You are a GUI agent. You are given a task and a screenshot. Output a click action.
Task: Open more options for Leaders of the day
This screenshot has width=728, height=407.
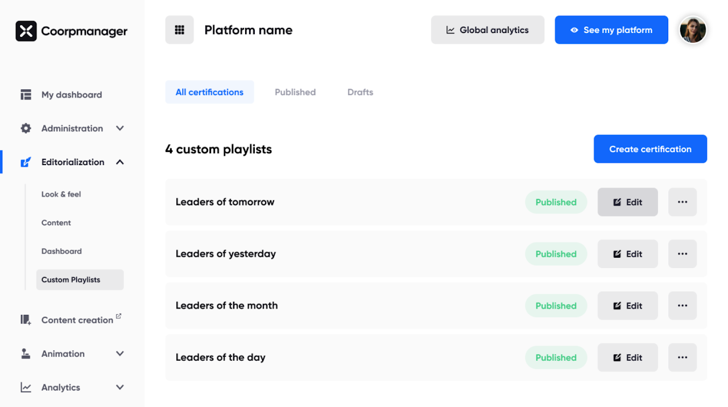[682, 357]
